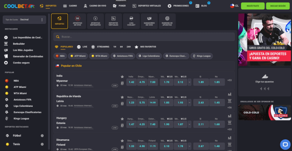The width and height of the screenshot is (292, 151).
Task: Click the Betbuilder icon in sidebar
Action: (6, 43)
